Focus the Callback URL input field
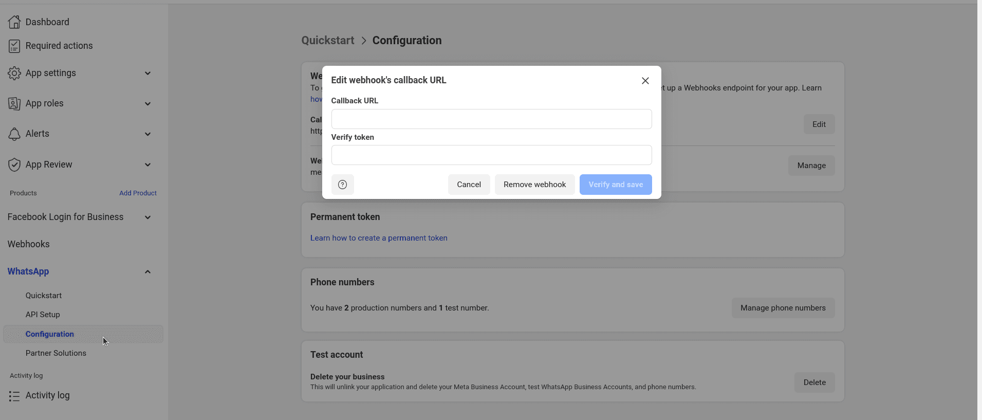982x420 pixels. click(x=491, y=119)
